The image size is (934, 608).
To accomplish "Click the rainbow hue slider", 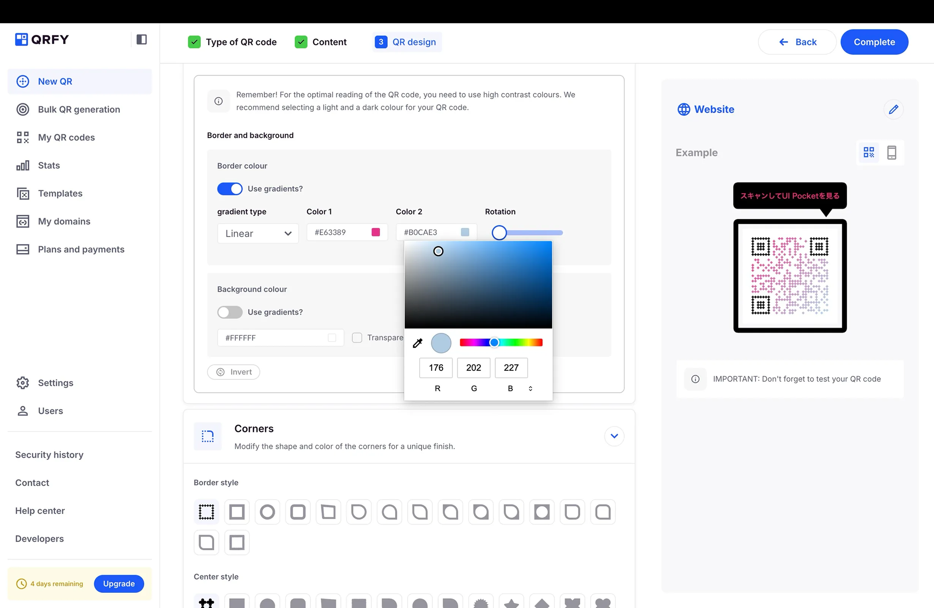I will click(x=501, y=343).
